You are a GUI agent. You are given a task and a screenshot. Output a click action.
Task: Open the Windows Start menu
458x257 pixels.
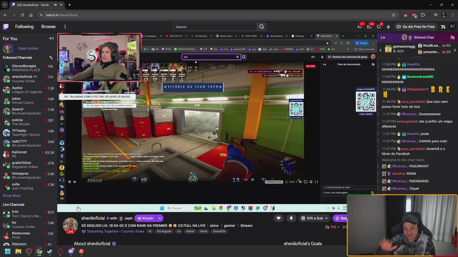(8, 251)
